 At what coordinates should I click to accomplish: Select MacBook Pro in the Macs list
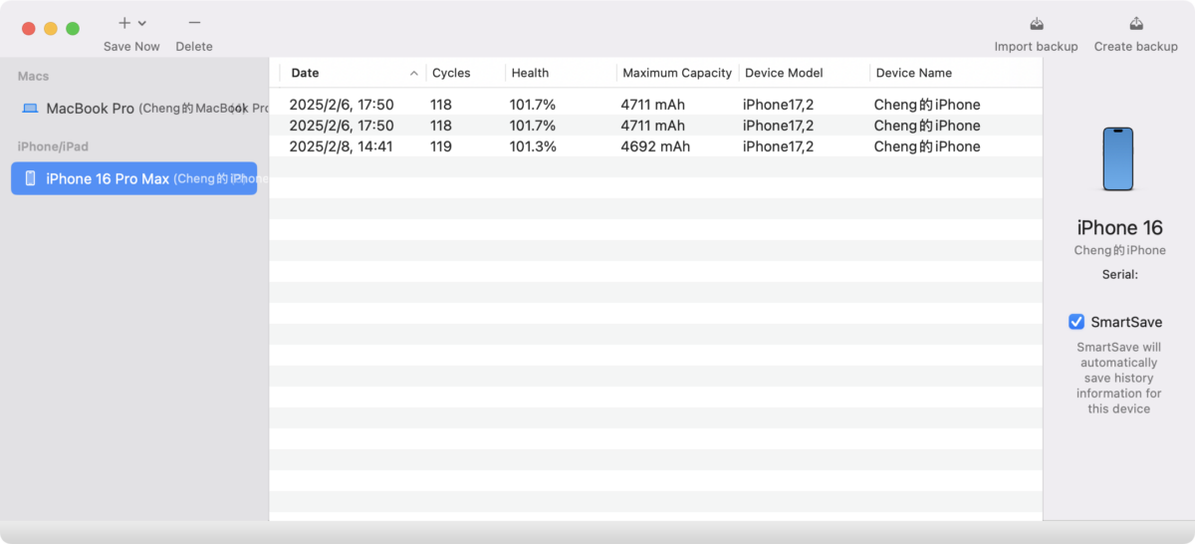tap(133, 109)
